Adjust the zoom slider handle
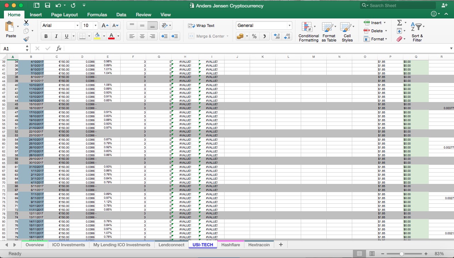 [402, 254]
